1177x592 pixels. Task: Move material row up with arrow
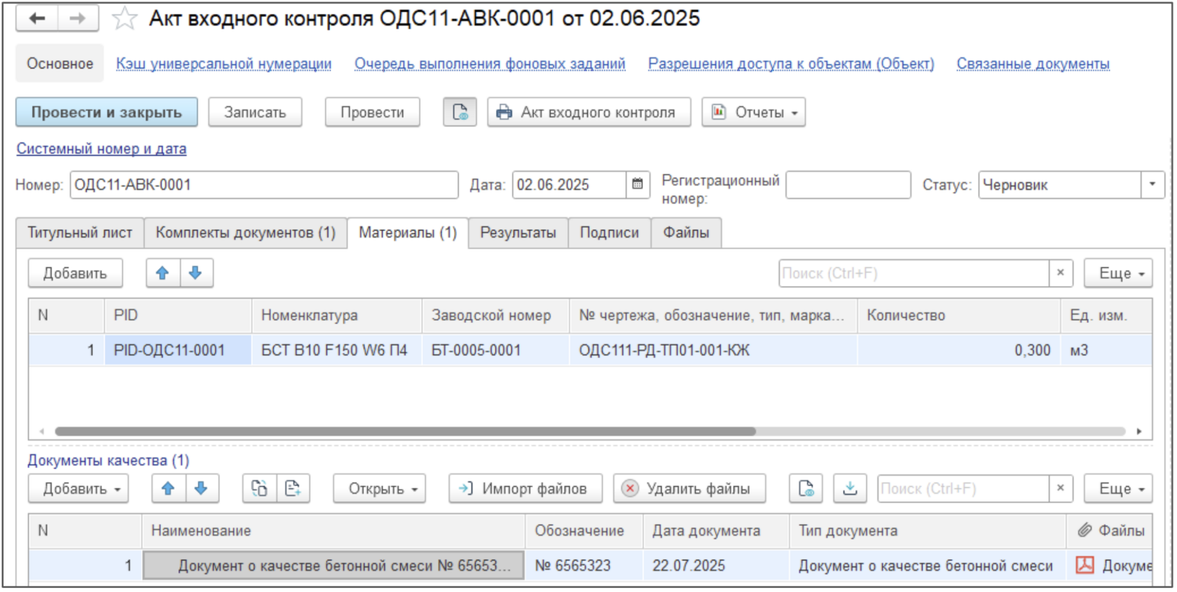point(163,273)
